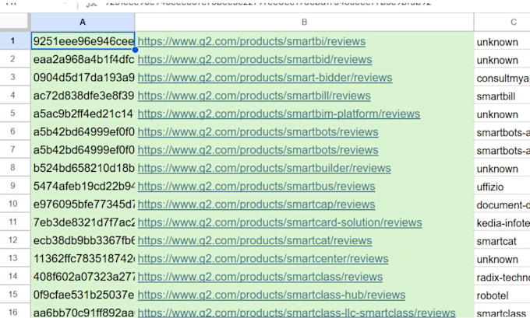530x318 pixels.
Task: Select row 13 header
Action: coord(15,258)
